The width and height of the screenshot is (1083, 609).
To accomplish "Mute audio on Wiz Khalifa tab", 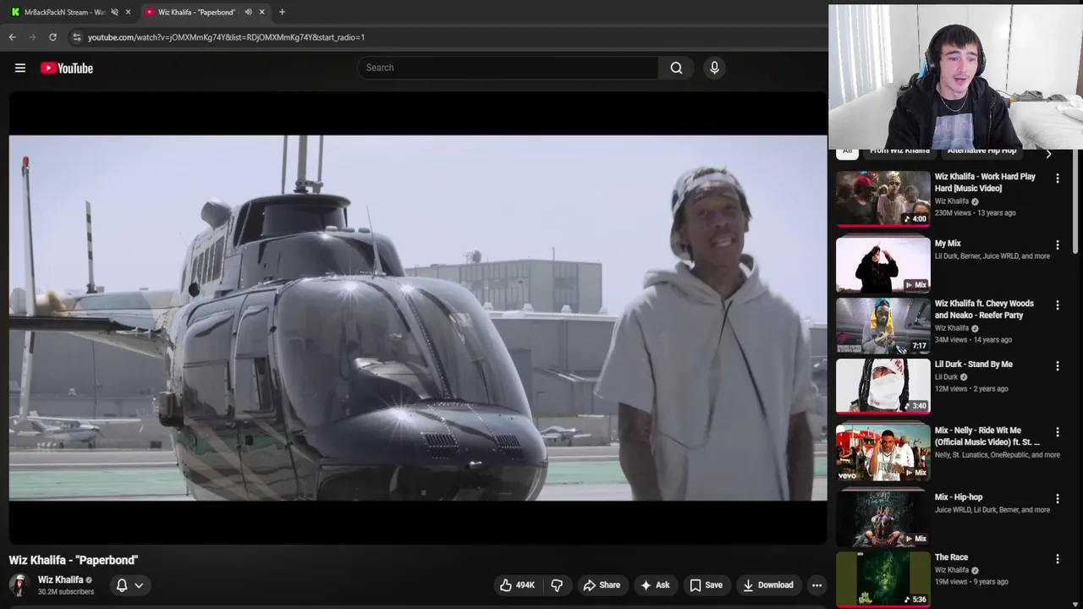I will (x=248, y=12).
